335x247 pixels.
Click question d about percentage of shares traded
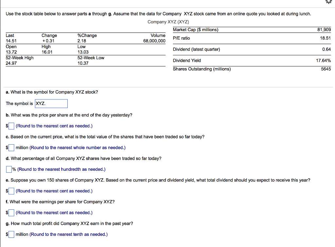[x=83, y=159]
